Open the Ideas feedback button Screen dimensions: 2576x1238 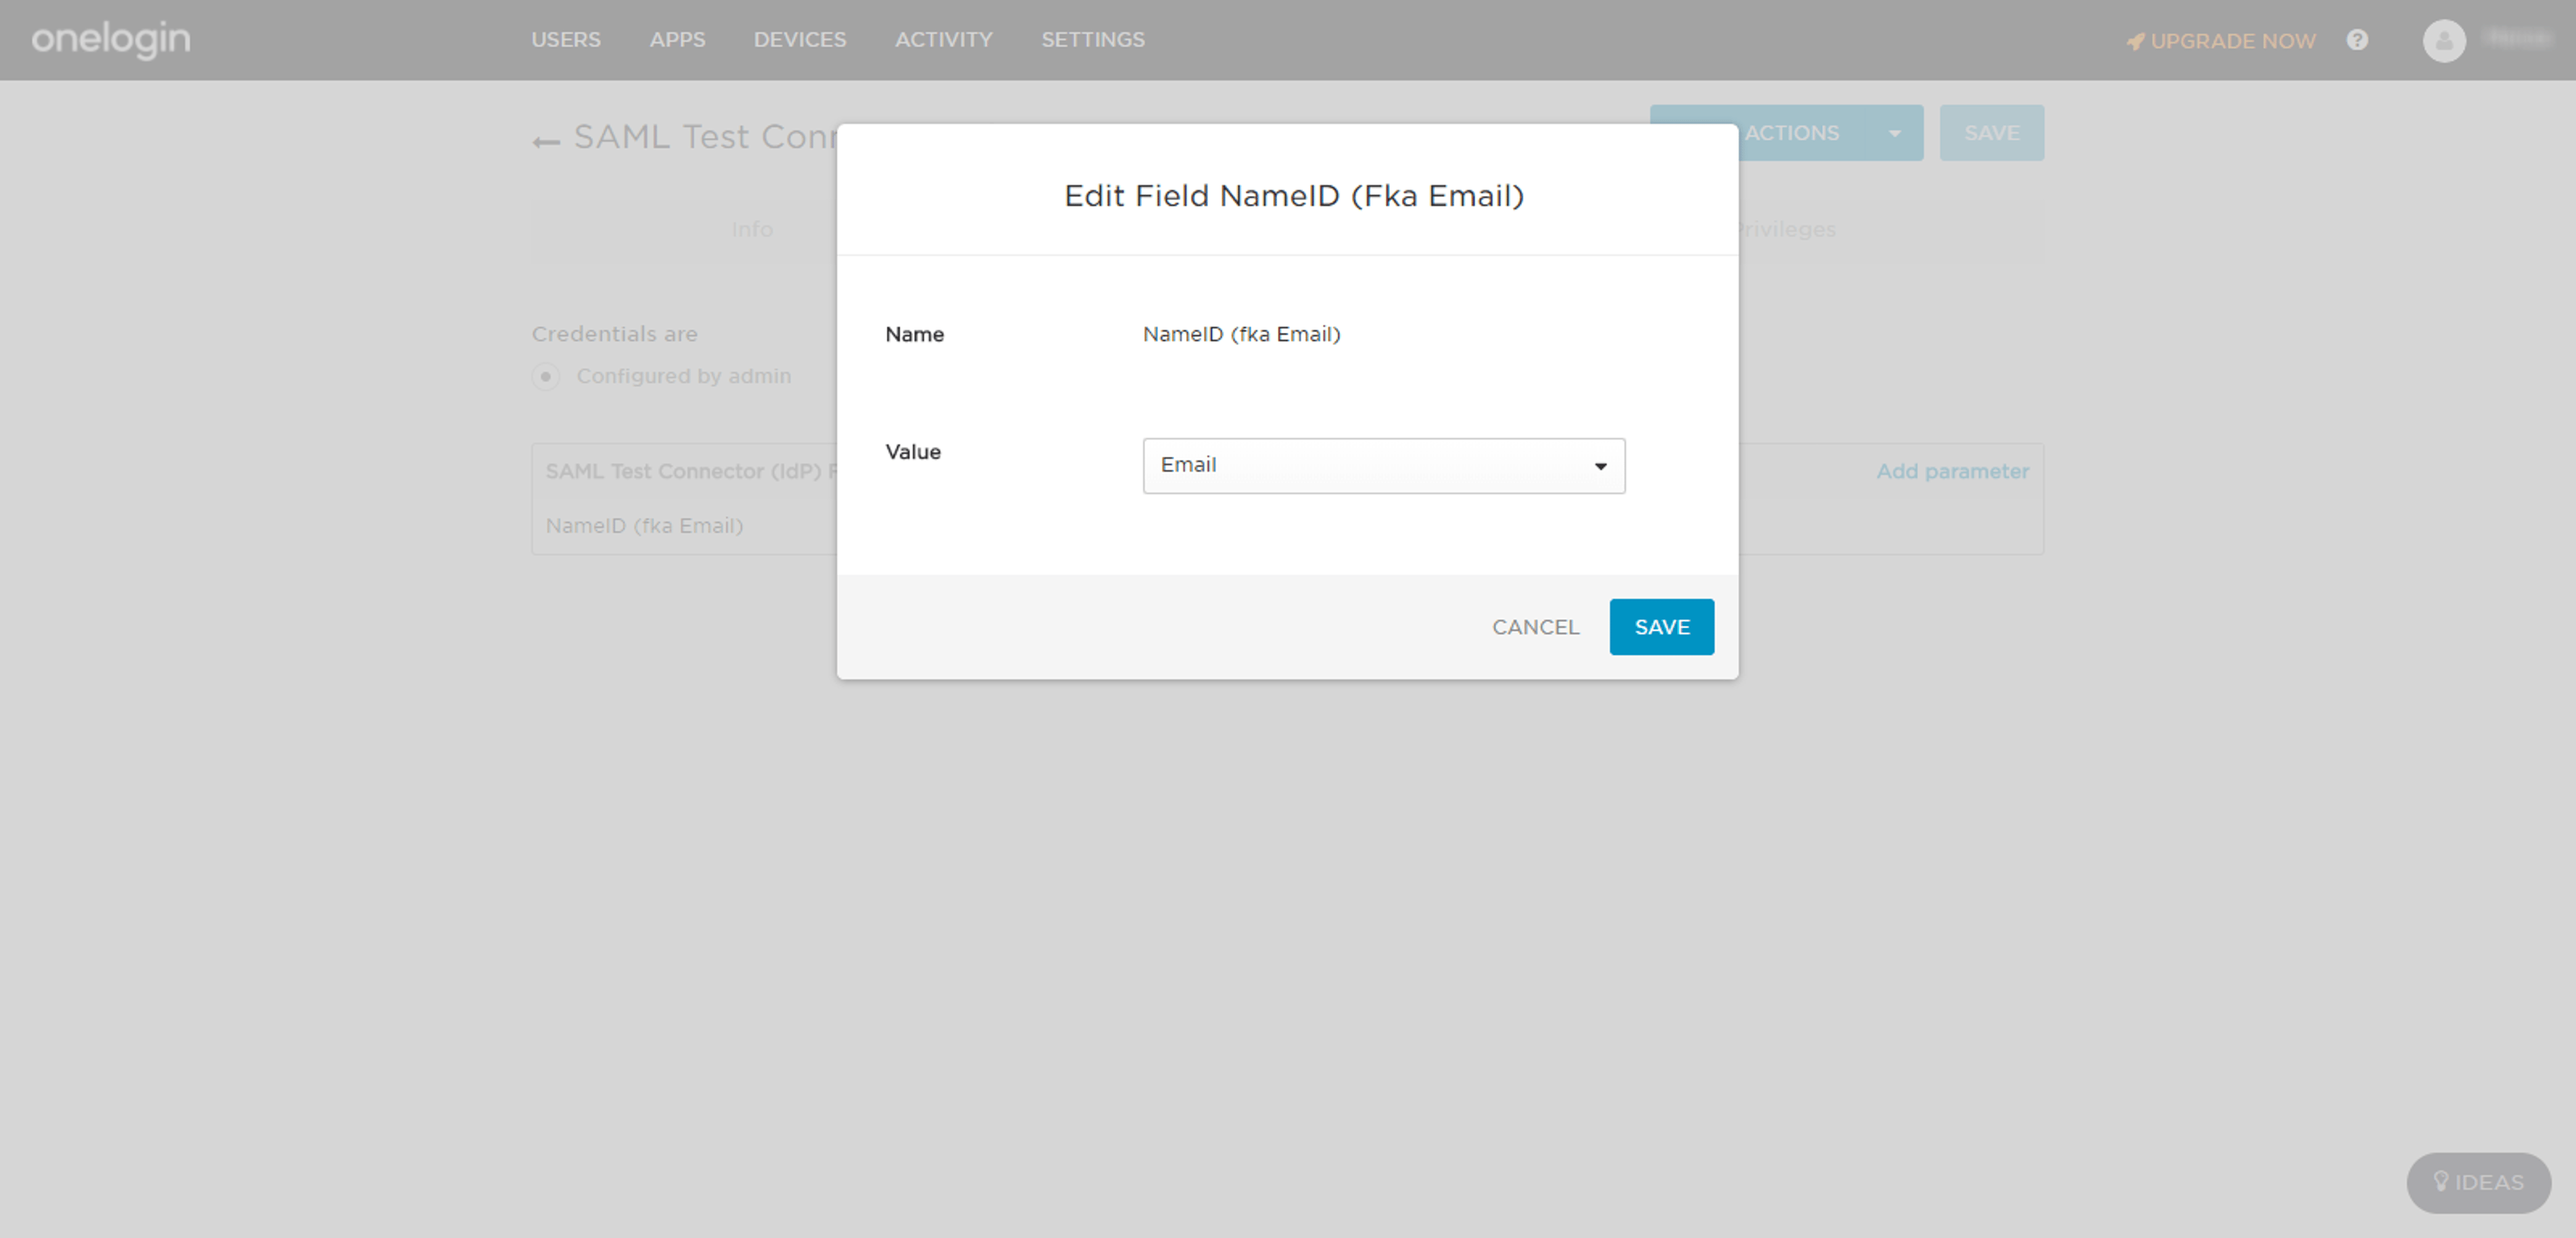coord(2478,1183)
